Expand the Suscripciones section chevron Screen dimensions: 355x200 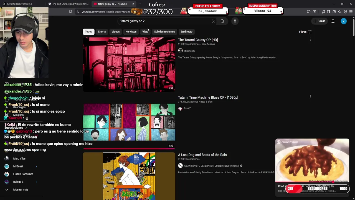click(x=26, y=128)
